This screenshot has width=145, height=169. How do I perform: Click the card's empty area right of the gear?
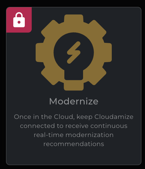pos(126,53)
